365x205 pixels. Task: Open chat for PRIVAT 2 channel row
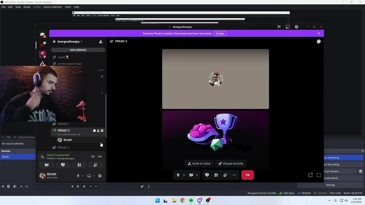(x=94, y=131)
